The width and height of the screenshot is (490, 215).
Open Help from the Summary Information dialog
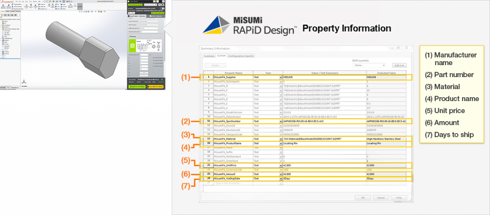click(x=399, y=198)
